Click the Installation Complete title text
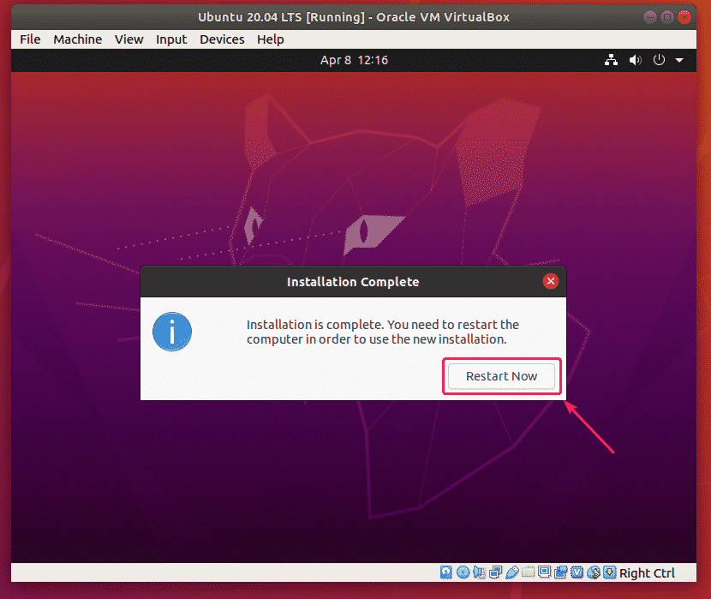Viewport: 711px width, 599px height. 353,282
